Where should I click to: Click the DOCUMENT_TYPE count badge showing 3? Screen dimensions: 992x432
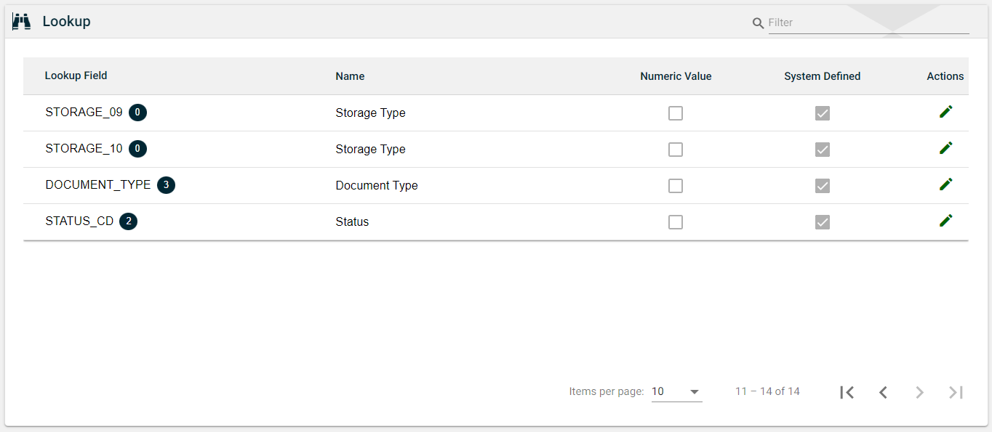(x=166, y=185)
